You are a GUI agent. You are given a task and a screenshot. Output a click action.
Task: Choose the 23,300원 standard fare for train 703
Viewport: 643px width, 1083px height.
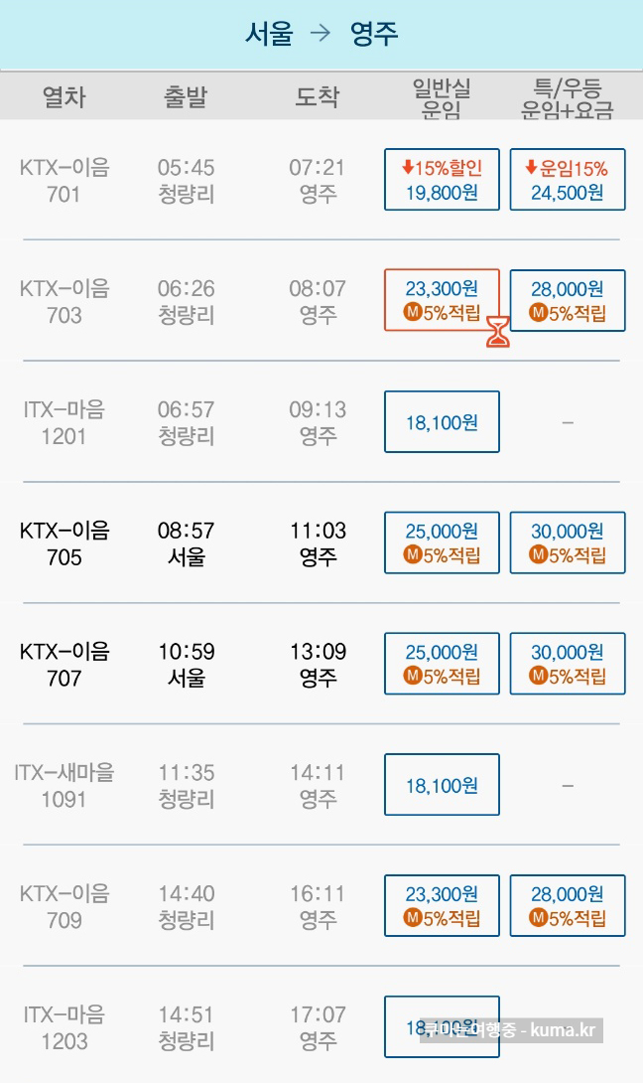click(442, 300)
